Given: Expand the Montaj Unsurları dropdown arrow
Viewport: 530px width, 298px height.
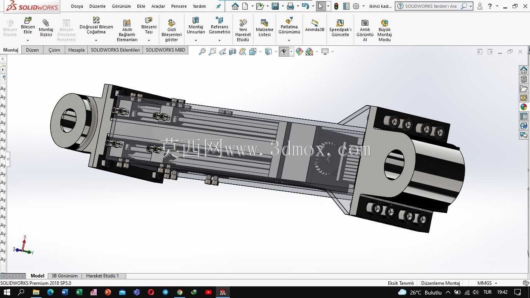Looking at the screenshot, I should 196,40.
